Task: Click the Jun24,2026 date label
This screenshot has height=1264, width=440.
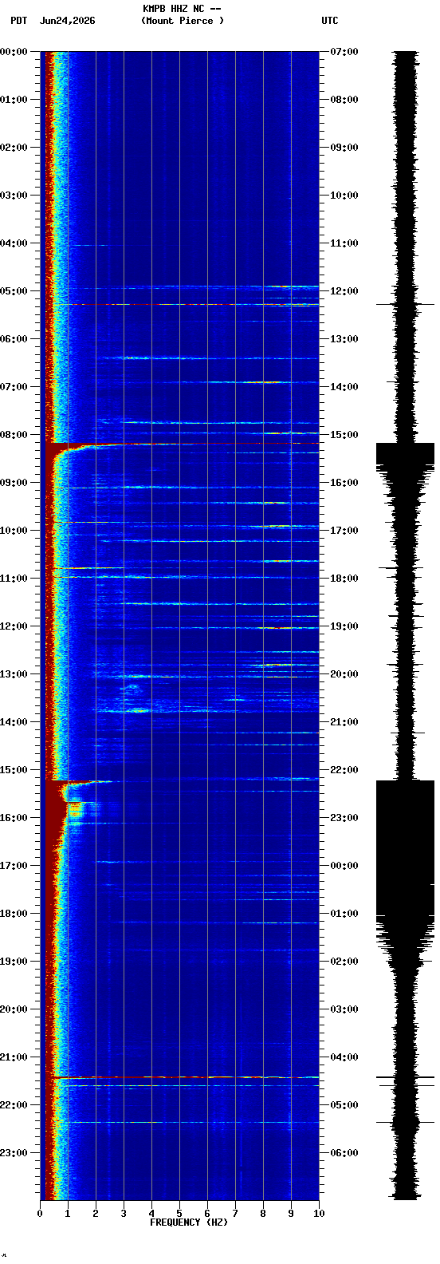Action: (x=67, y=21)
